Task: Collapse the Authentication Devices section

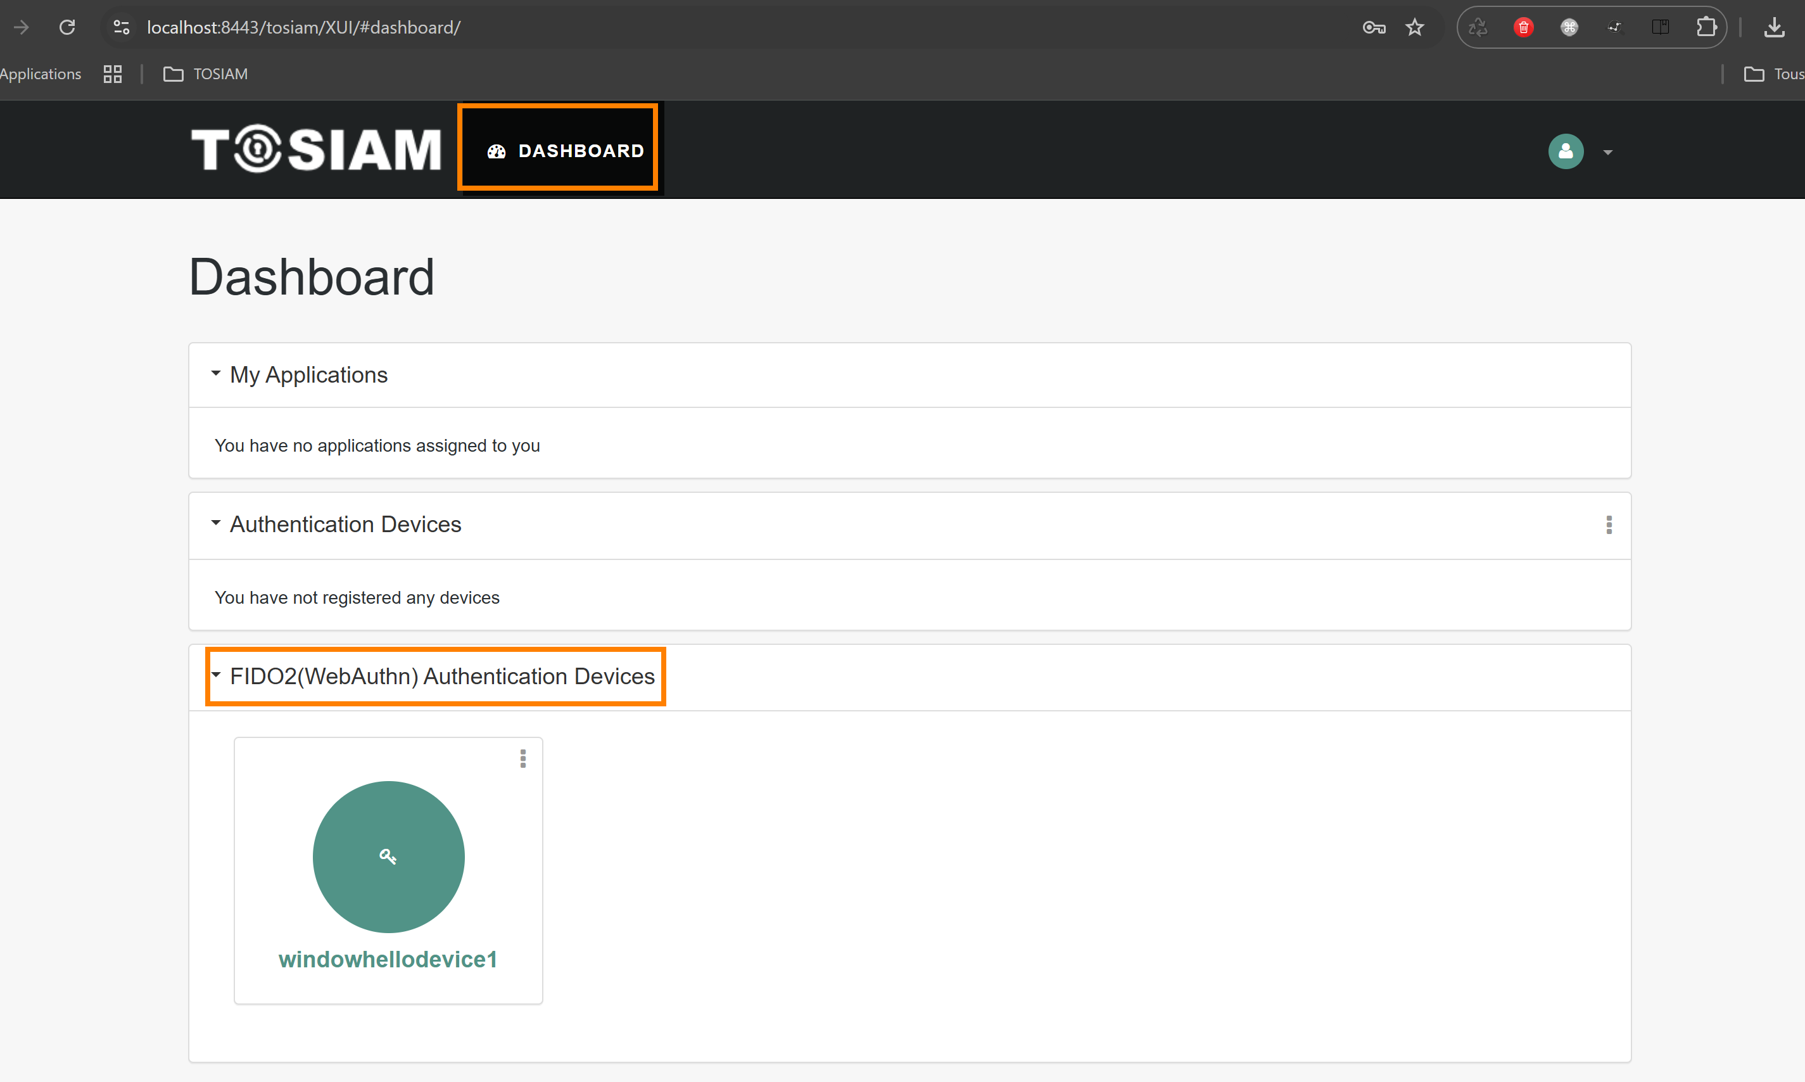Action: pyautogui.click(x=216, y=523)
